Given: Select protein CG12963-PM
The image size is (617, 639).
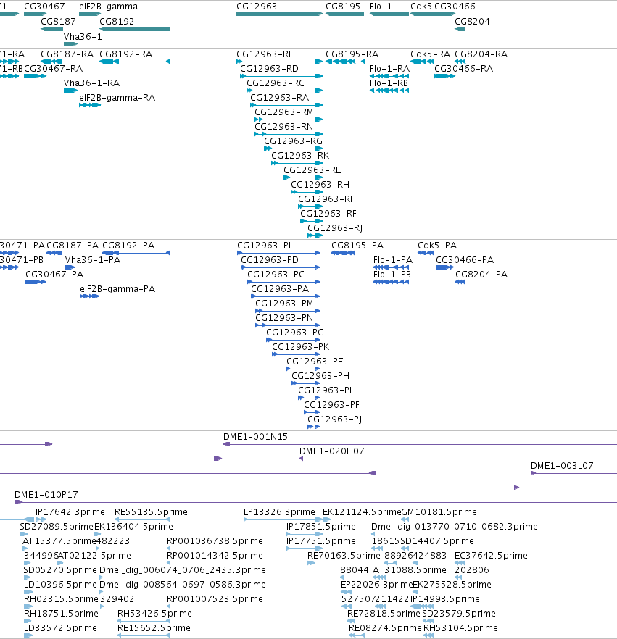Looking at the screenshot, I should [x=288, y=311].
